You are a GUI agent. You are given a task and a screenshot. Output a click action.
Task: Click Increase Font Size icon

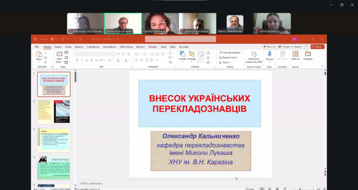pos(118,54)
